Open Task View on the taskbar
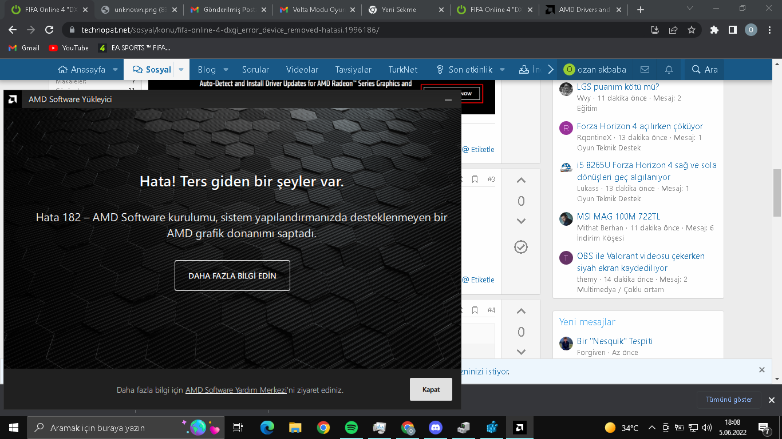 click(x=238, y=428)
